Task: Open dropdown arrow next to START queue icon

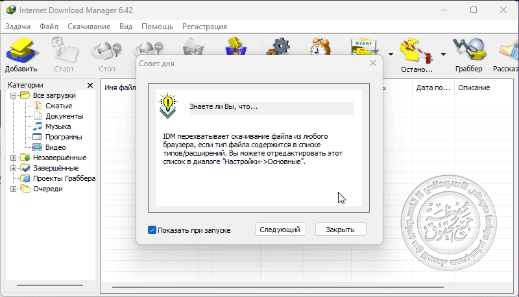Action: click(391, 54)
